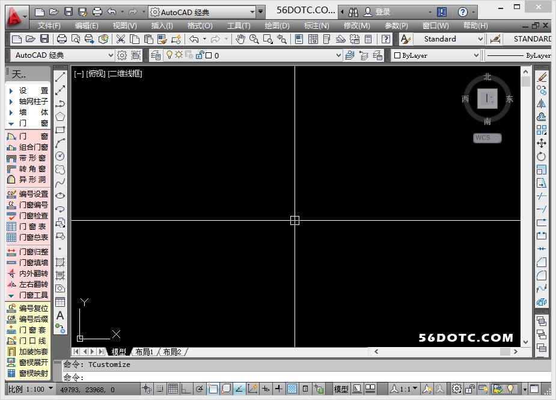This screenshot has height=400, width=556.
Task: Click the Pan hand icon
Action: pyautogui.click(x=240, y=39)
